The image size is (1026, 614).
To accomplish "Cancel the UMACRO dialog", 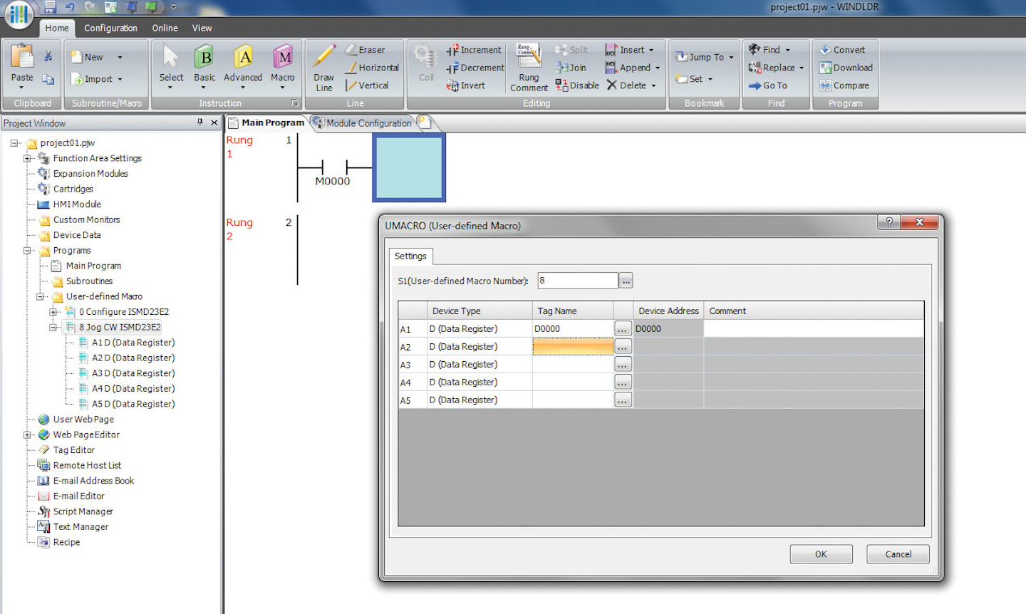I will point(898,554).
